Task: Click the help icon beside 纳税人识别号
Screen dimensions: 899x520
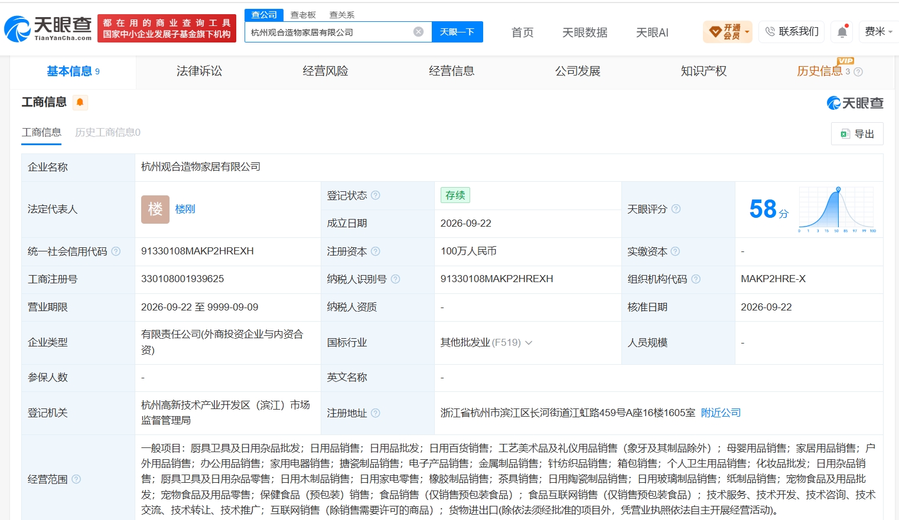Action: coord(396,279)
